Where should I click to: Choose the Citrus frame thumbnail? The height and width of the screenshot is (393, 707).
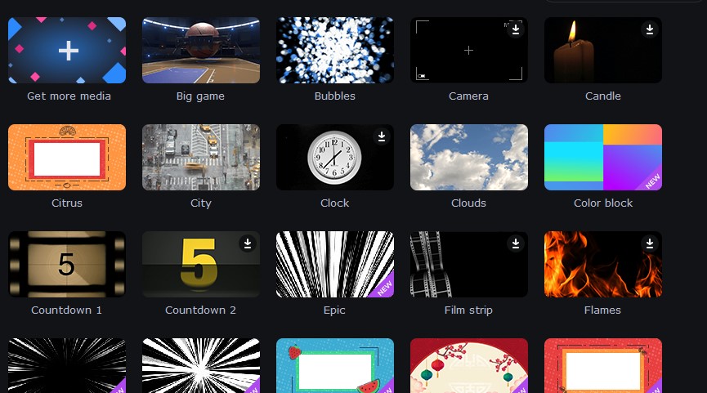[x=67, y=158]
